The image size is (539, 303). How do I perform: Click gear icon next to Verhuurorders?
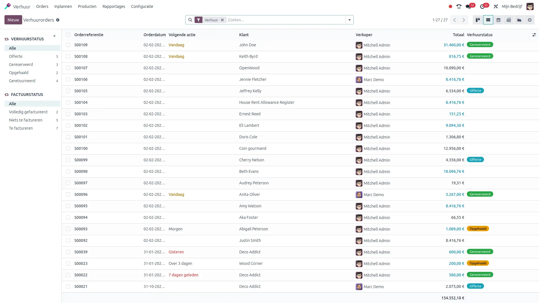[58, 20]
